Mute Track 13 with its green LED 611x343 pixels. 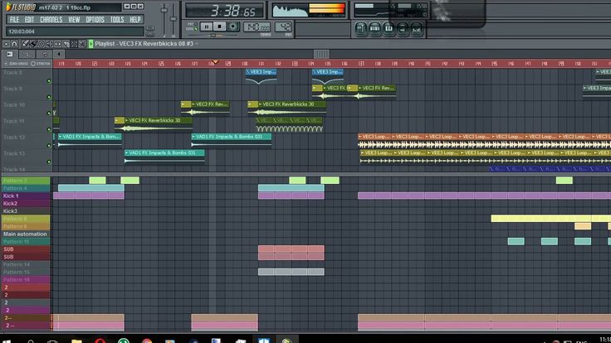coord(49,162)
